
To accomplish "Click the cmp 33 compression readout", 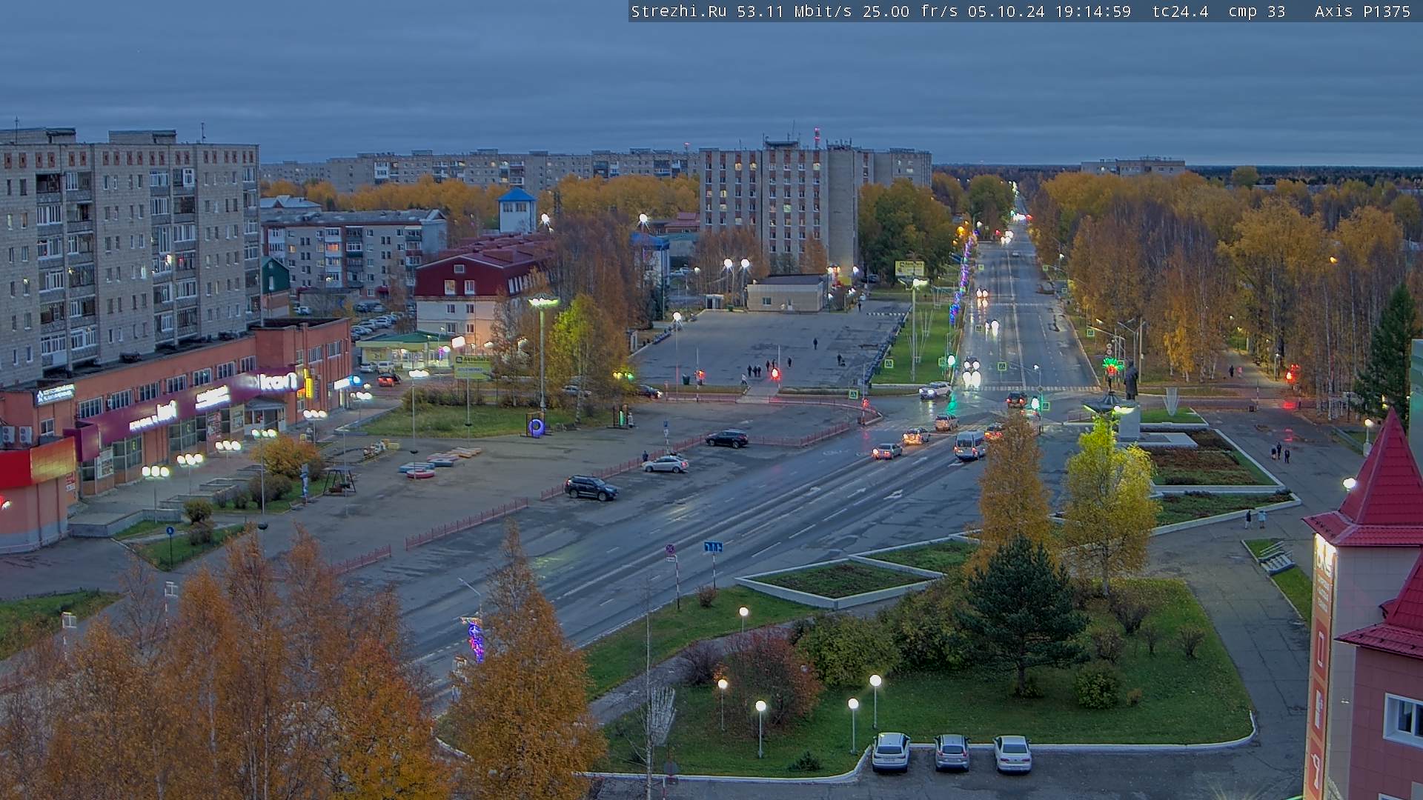I will pyautogui.click(x=1257, y=12).
